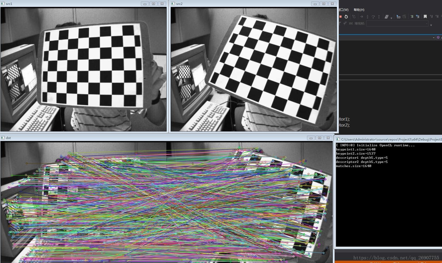The width and height of the screenshot is (442, 263).
Task: Click the src2 window title icon
Action: coord(173,4)
